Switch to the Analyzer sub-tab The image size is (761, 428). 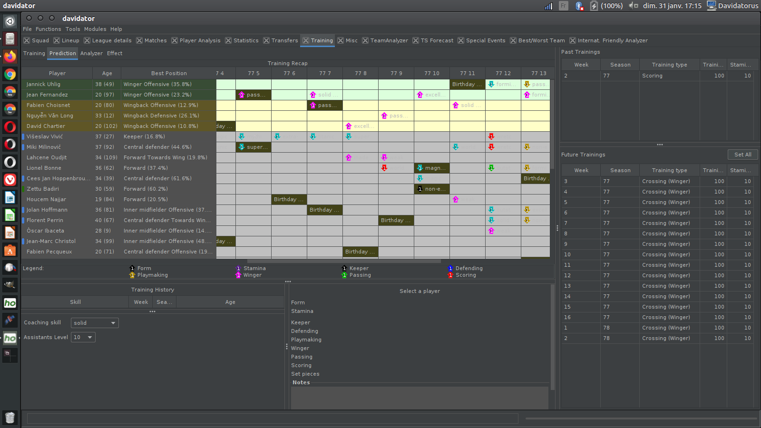click(91, 53)
